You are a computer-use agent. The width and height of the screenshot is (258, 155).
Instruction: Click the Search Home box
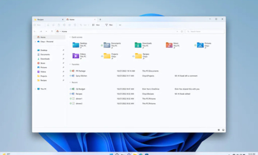coord(205,31)
